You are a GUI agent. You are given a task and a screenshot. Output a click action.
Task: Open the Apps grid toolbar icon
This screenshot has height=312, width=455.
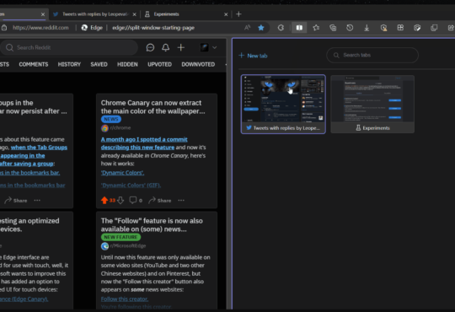(400, 28)
